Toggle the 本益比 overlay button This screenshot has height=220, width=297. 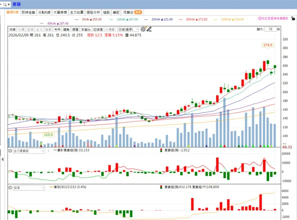[x=86, y=29]
